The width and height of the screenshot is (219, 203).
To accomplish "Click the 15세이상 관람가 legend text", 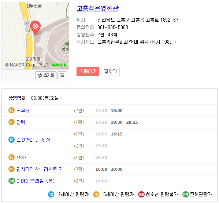I will pyautogui.click(x=117, y=195).
